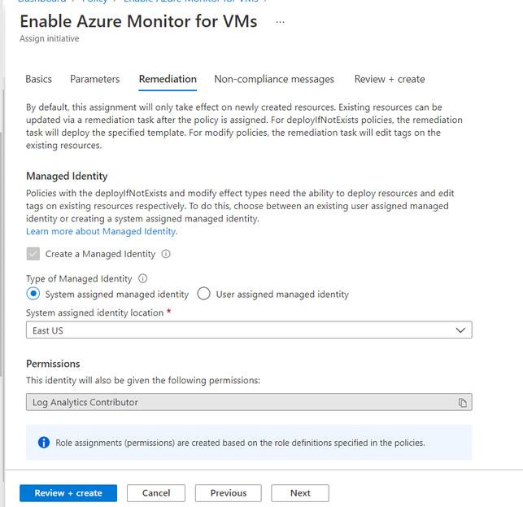The height and width of the screenshot is (507, 523).
Task: Click the info icon beside Create a Managed Identity
Action: coord(166,254)
